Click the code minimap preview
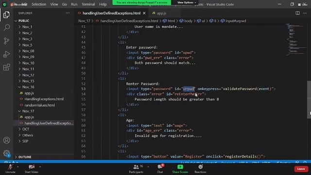311x175 pixels. pos(296,40)
